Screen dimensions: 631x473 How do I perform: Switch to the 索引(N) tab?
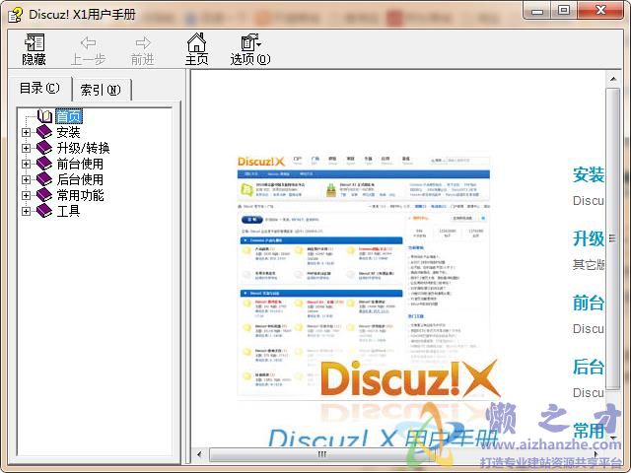tap(101, 90)
